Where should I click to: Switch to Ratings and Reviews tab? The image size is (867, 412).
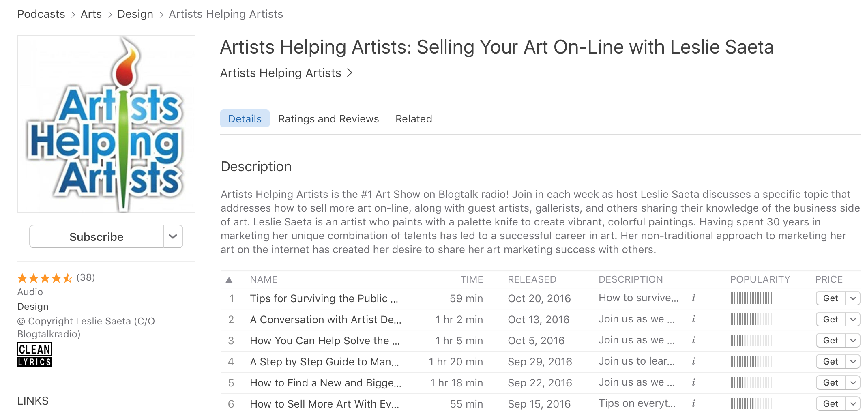click(x=328, y=119)
